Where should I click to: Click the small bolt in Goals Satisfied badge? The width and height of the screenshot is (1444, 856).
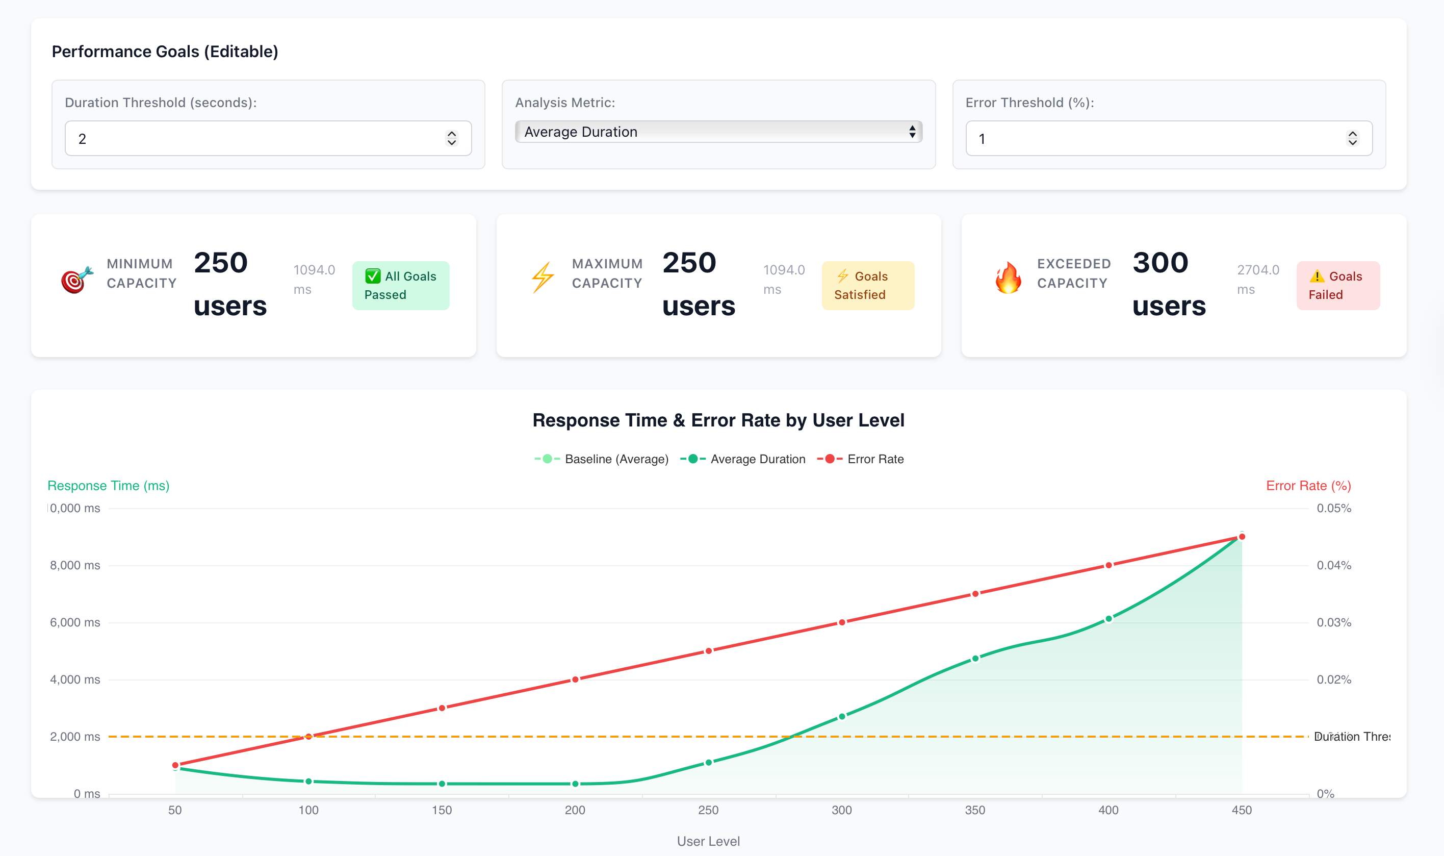point(843,276)
